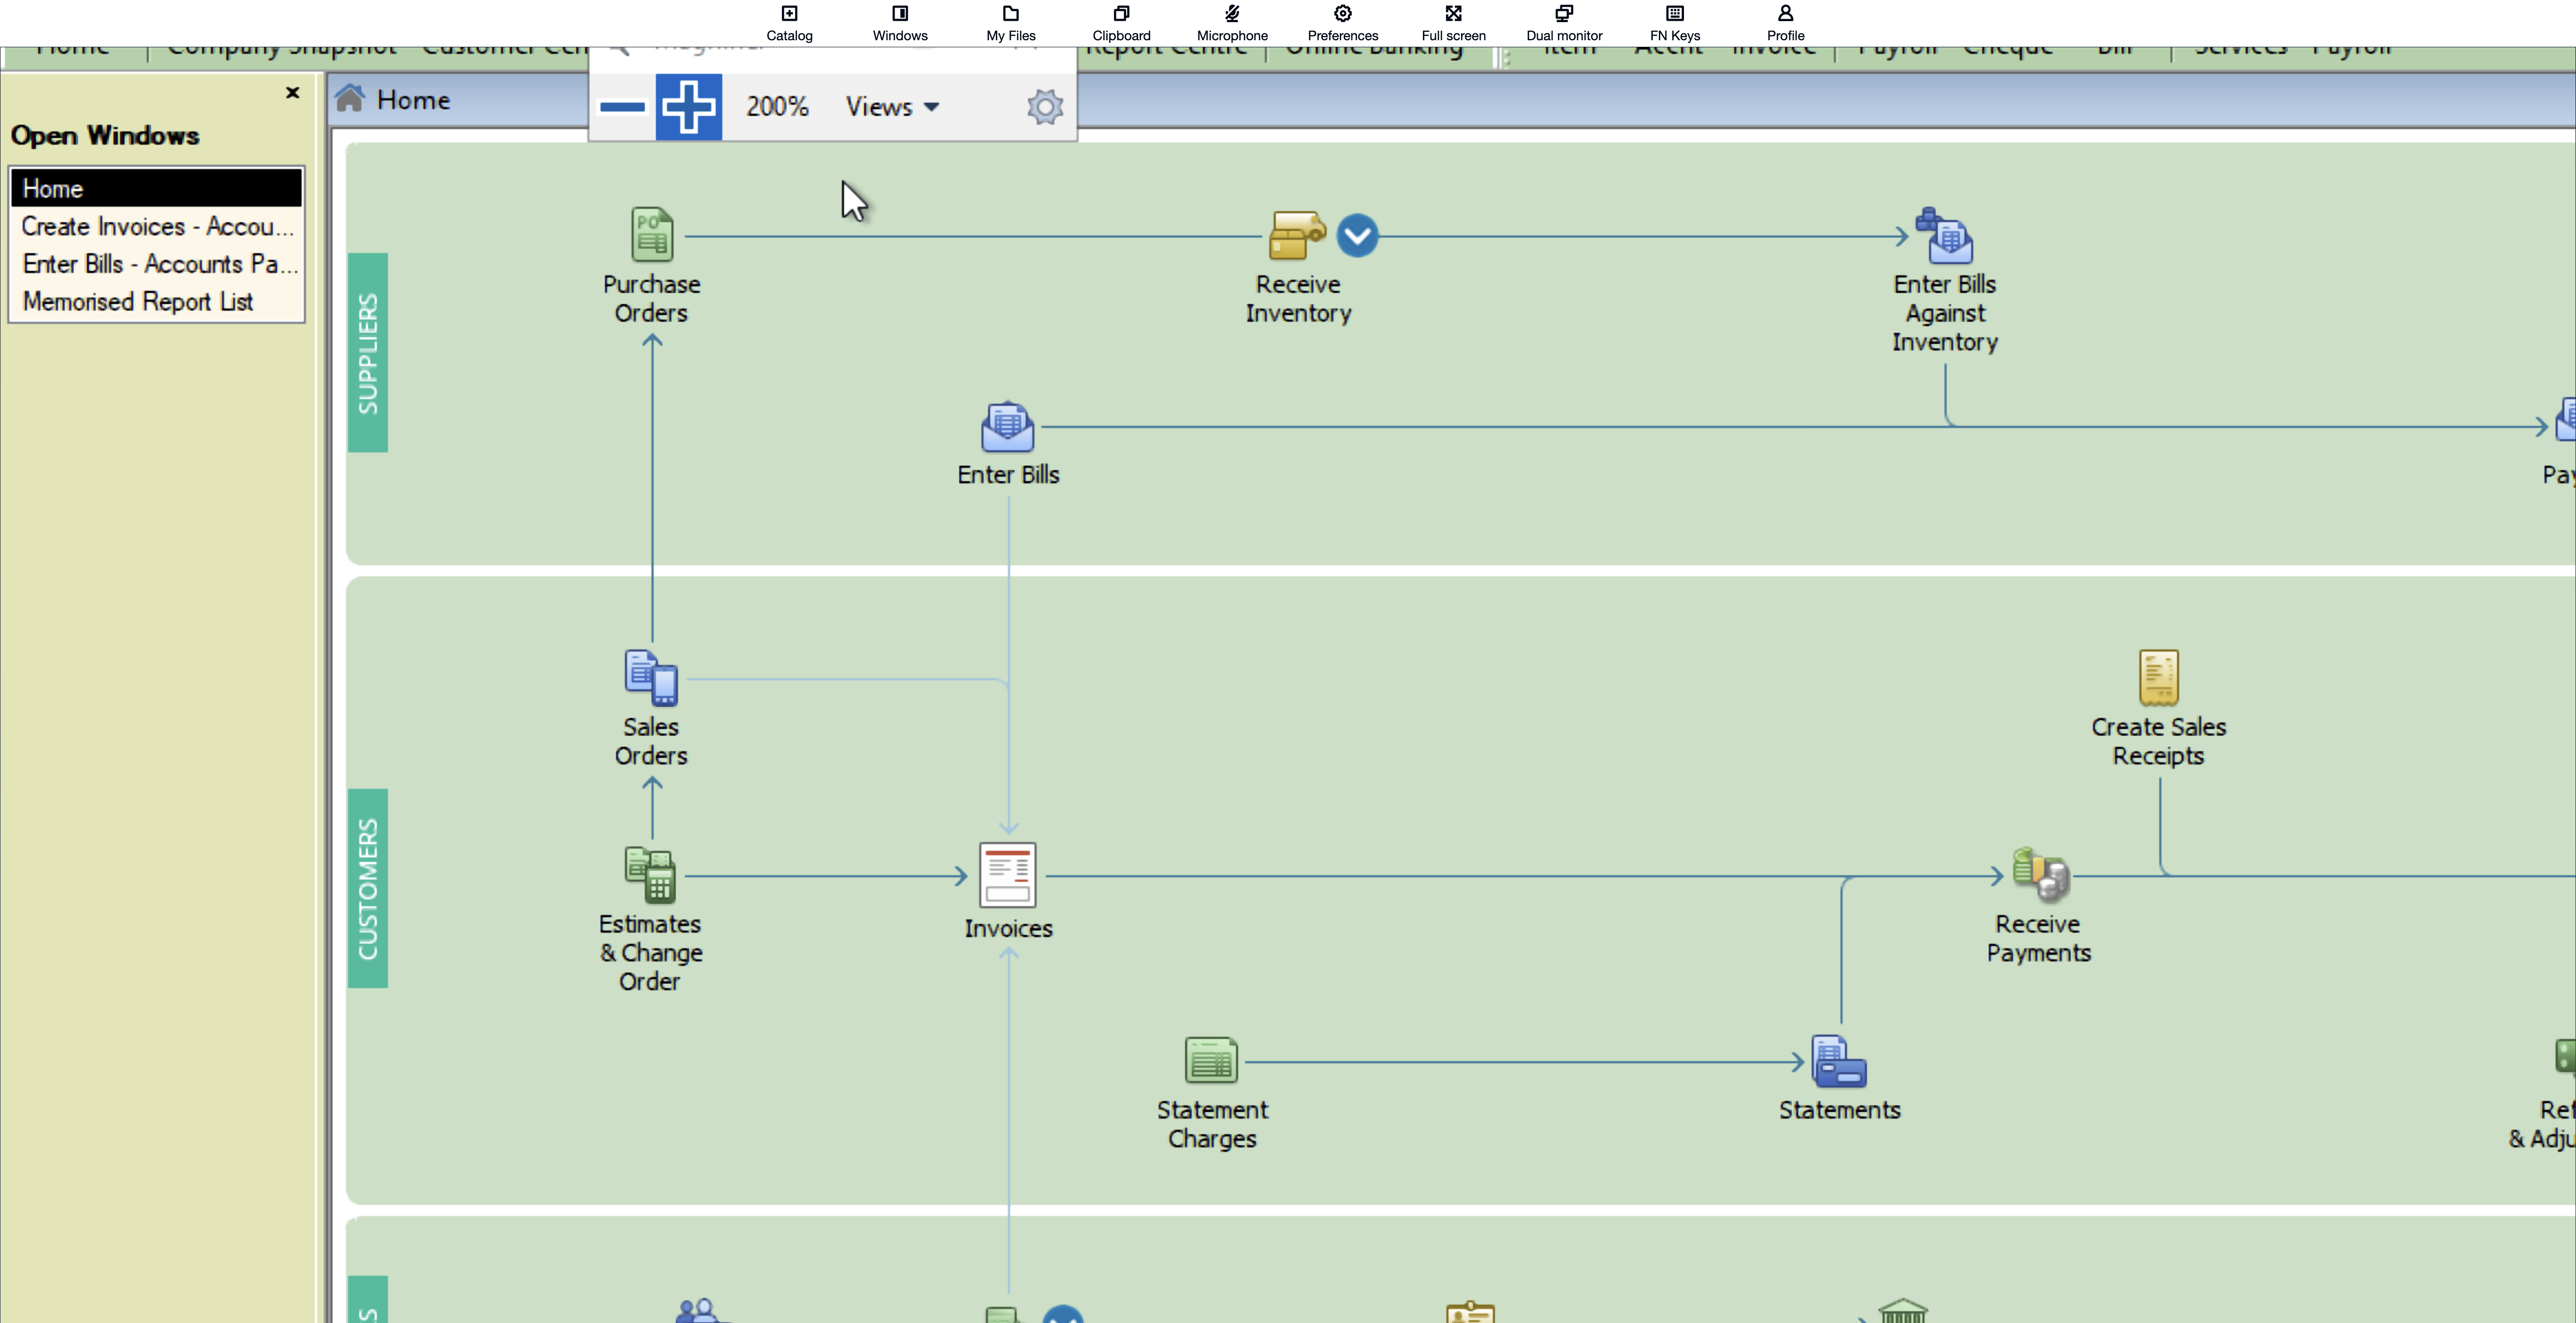Click the Home house icon
Viewport: 2576px width, 1323px height.
[x=350, y=99]
